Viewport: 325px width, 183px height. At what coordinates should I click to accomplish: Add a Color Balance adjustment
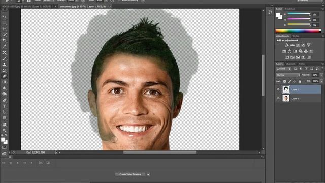[290, 51]
